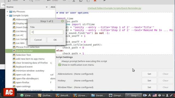
Task: Click script icon beside keyboard event
Action: pos(14,67)
